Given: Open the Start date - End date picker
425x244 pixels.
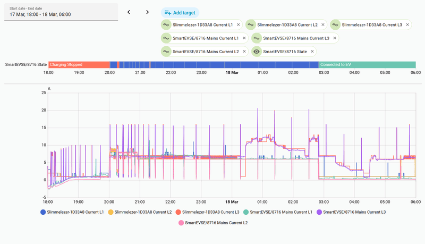Looking at the screenshot, I should pos(61,12).
